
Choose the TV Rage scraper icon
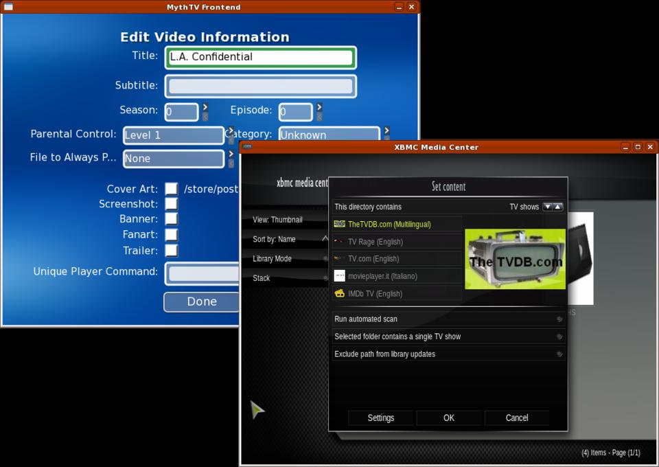coord(339,242)
